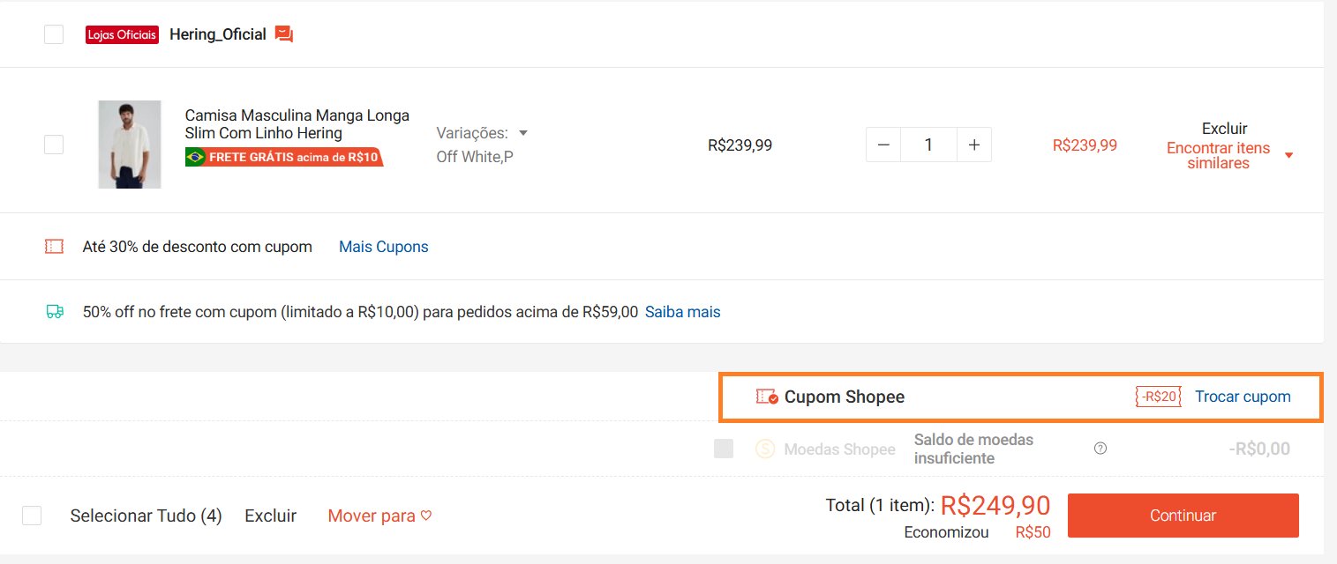Select the Camisa Masculina item checkbox

tap(54, 145)
